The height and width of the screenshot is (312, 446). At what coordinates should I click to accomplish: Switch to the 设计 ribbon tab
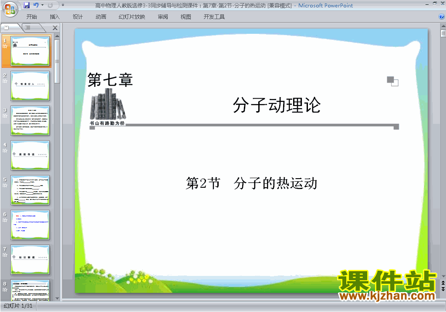point(78,17)
